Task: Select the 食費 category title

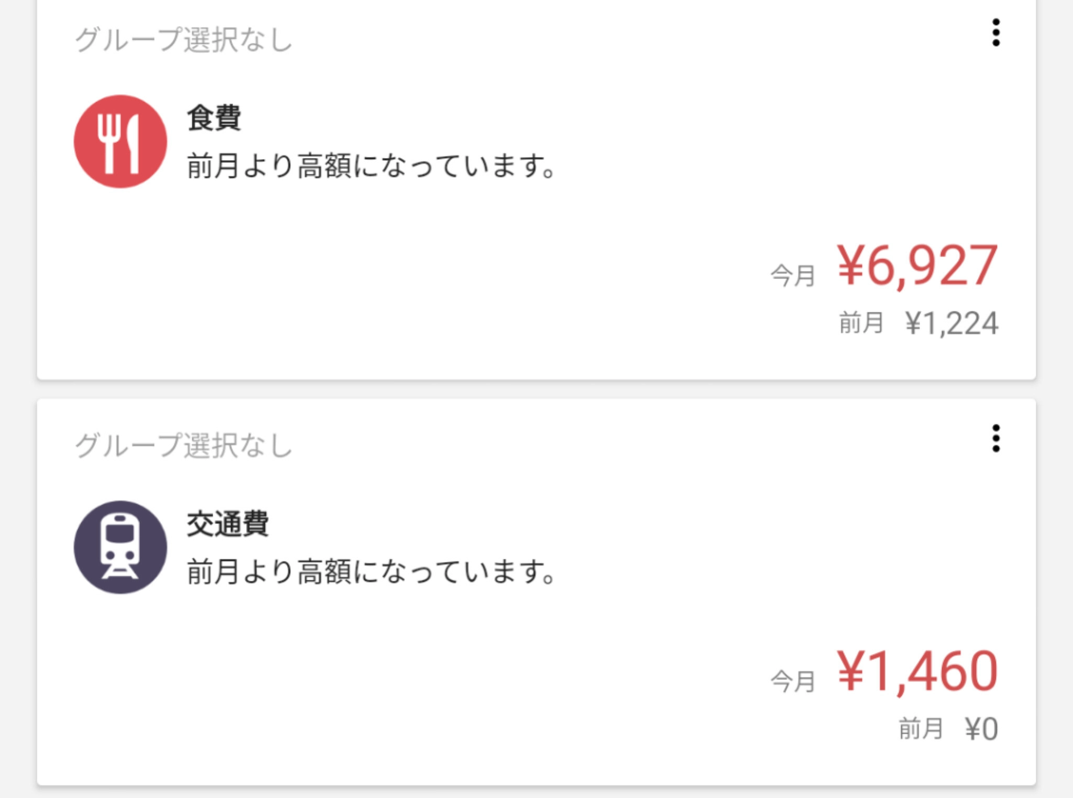Action: (214, 118)
